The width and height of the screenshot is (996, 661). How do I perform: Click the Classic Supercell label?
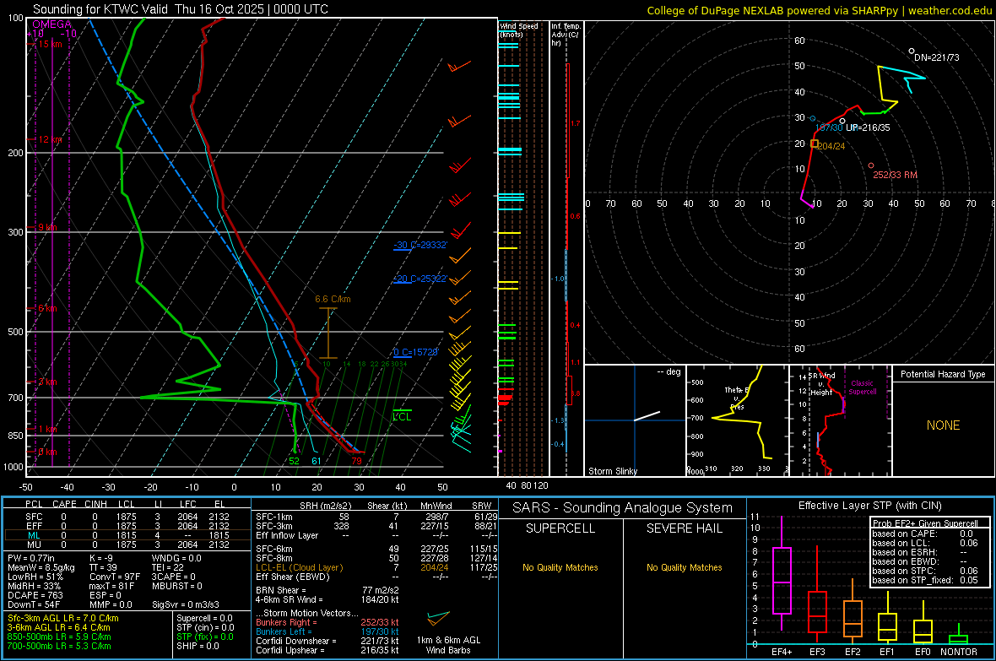(x=862, y=387)
